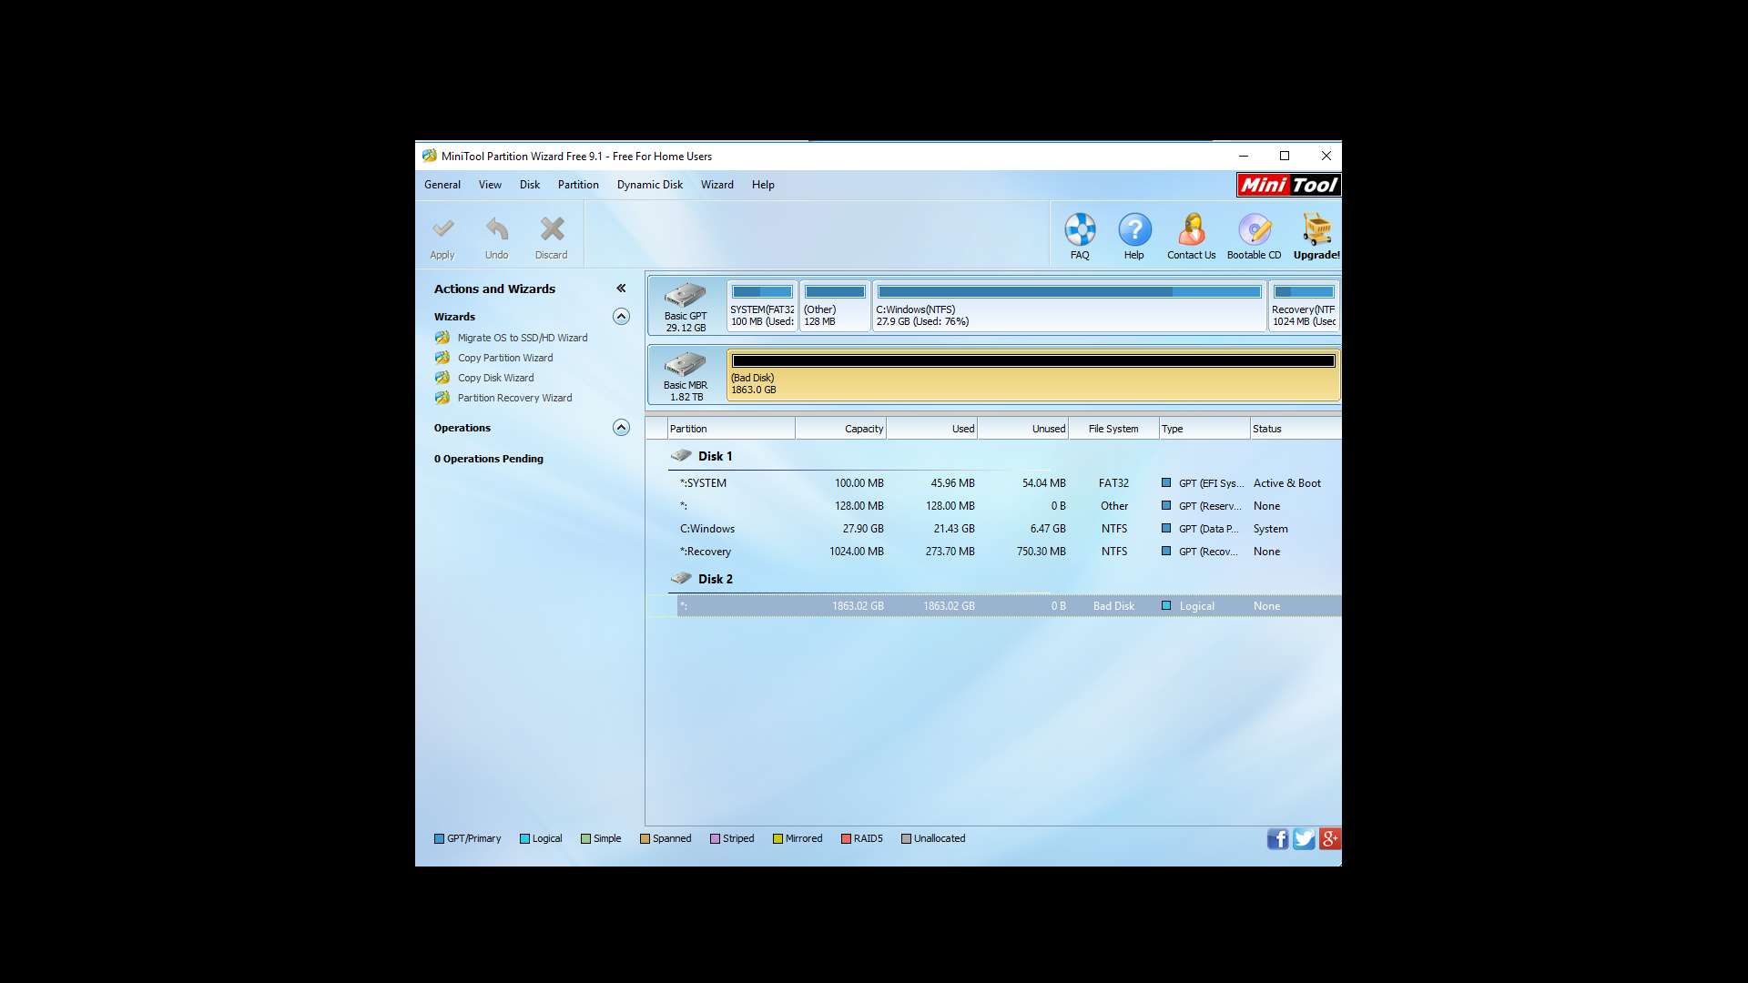Collapse the Wizards section chevron
This screenshot has width=1748, height=983.
[621, 317]
